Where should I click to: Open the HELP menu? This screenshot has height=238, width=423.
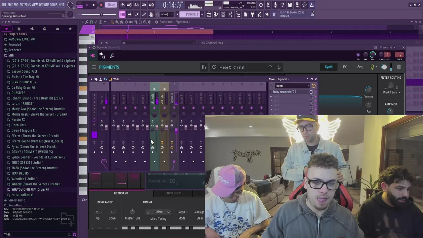point(61,5)
